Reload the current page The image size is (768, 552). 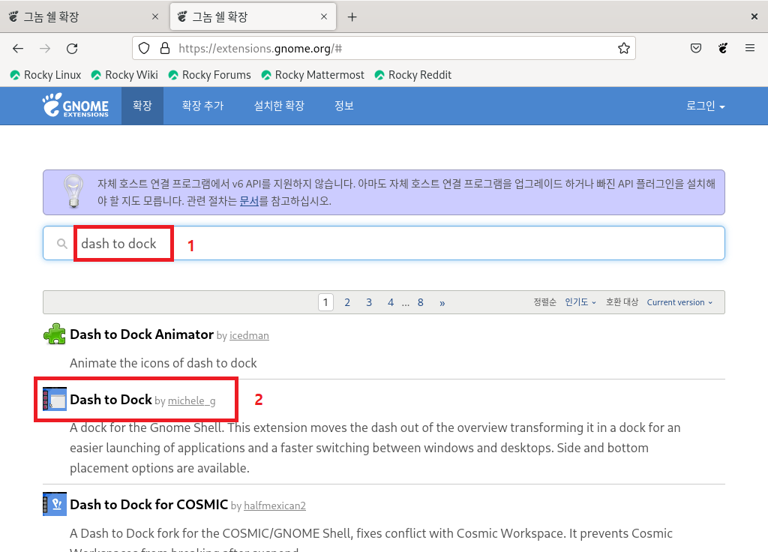point(72,49)
